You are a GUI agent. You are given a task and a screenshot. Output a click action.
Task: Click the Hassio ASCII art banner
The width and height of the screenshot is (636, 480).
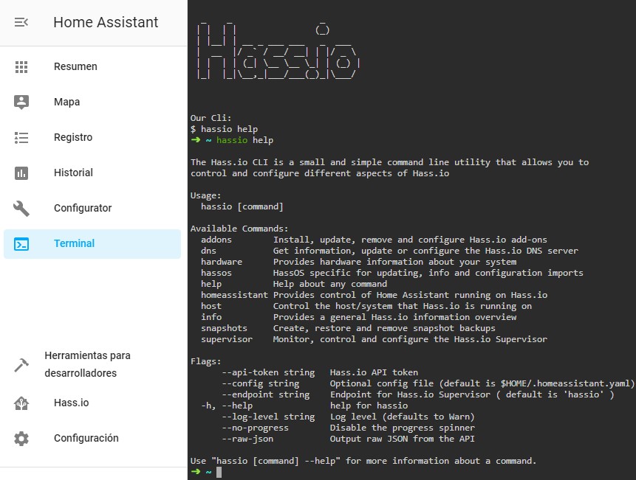278,51
